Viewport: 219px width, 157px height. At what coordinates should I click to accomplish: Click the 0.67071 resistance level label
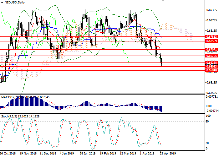click(x=211, y=50)
